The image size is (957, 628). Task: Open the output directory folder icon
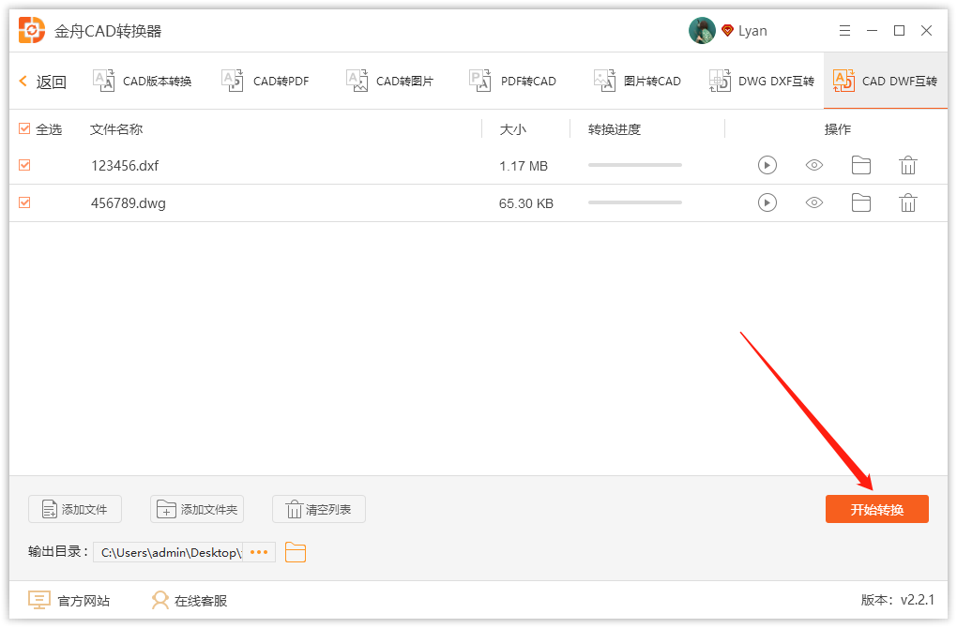[x=296, y=552]
